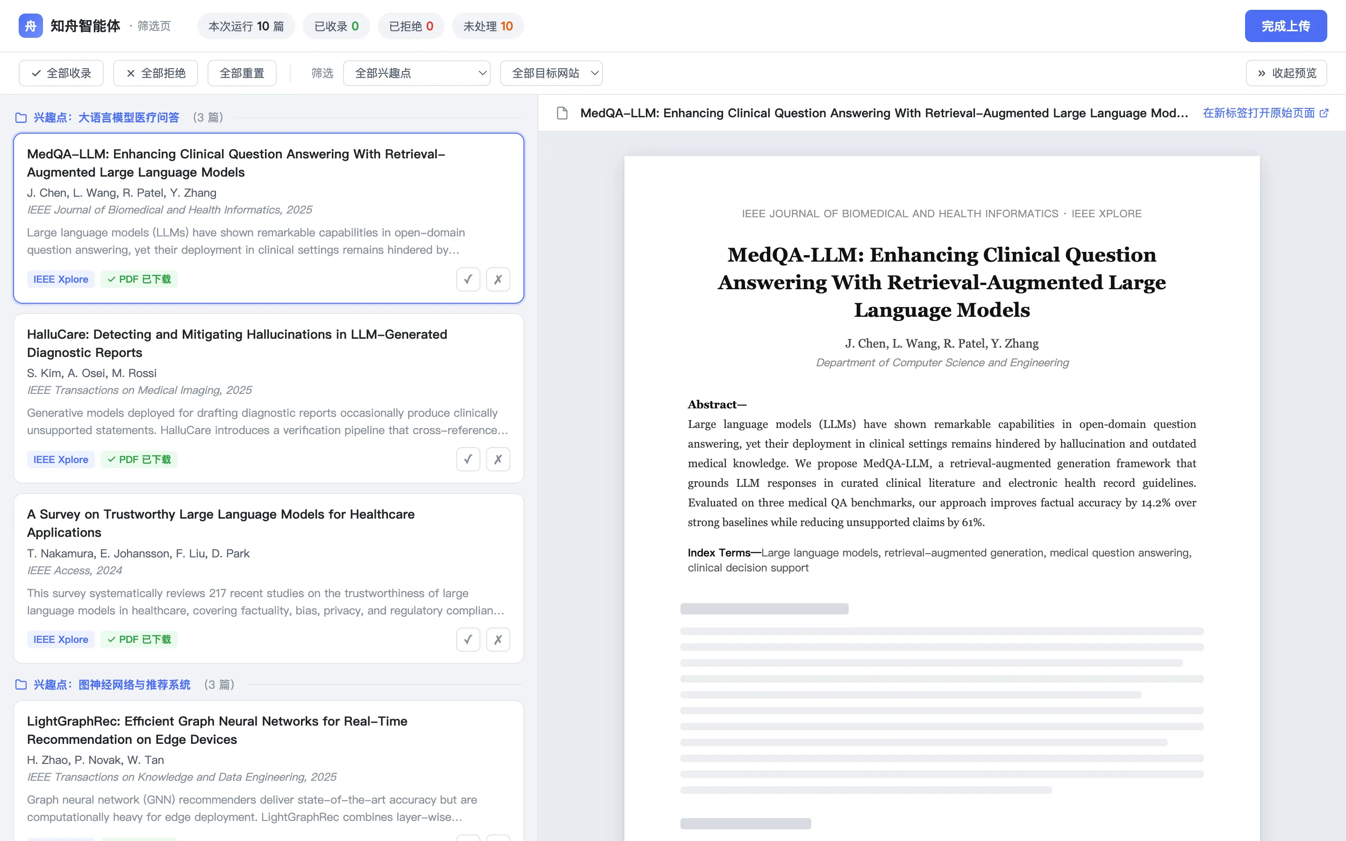This screenshot has height=841, width=1346.
Task: Click the preview header paper title
Action: pos(884,113)
